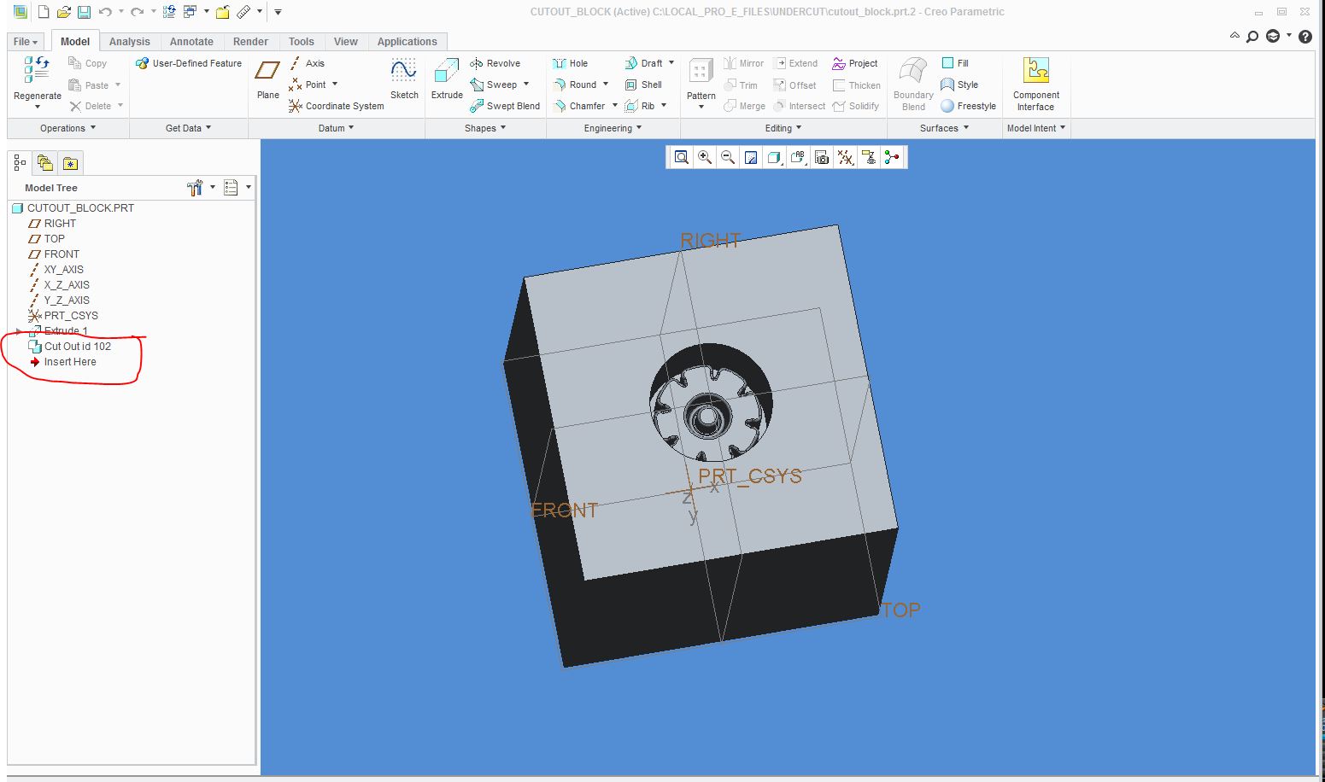Launch the Boundary Blend tool

point(913,84)
